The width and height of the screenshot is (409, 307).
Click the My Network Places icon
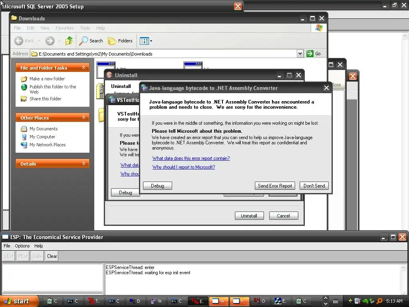(24, 145)
